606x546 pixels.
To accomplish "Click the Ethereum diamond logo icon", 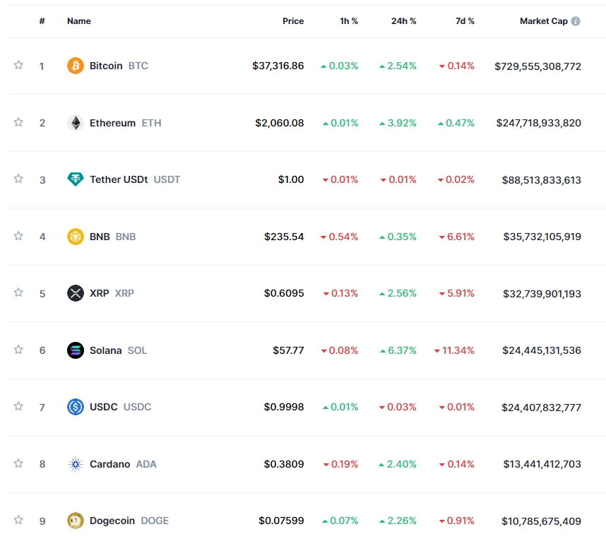I will click(x=76, y=123).
